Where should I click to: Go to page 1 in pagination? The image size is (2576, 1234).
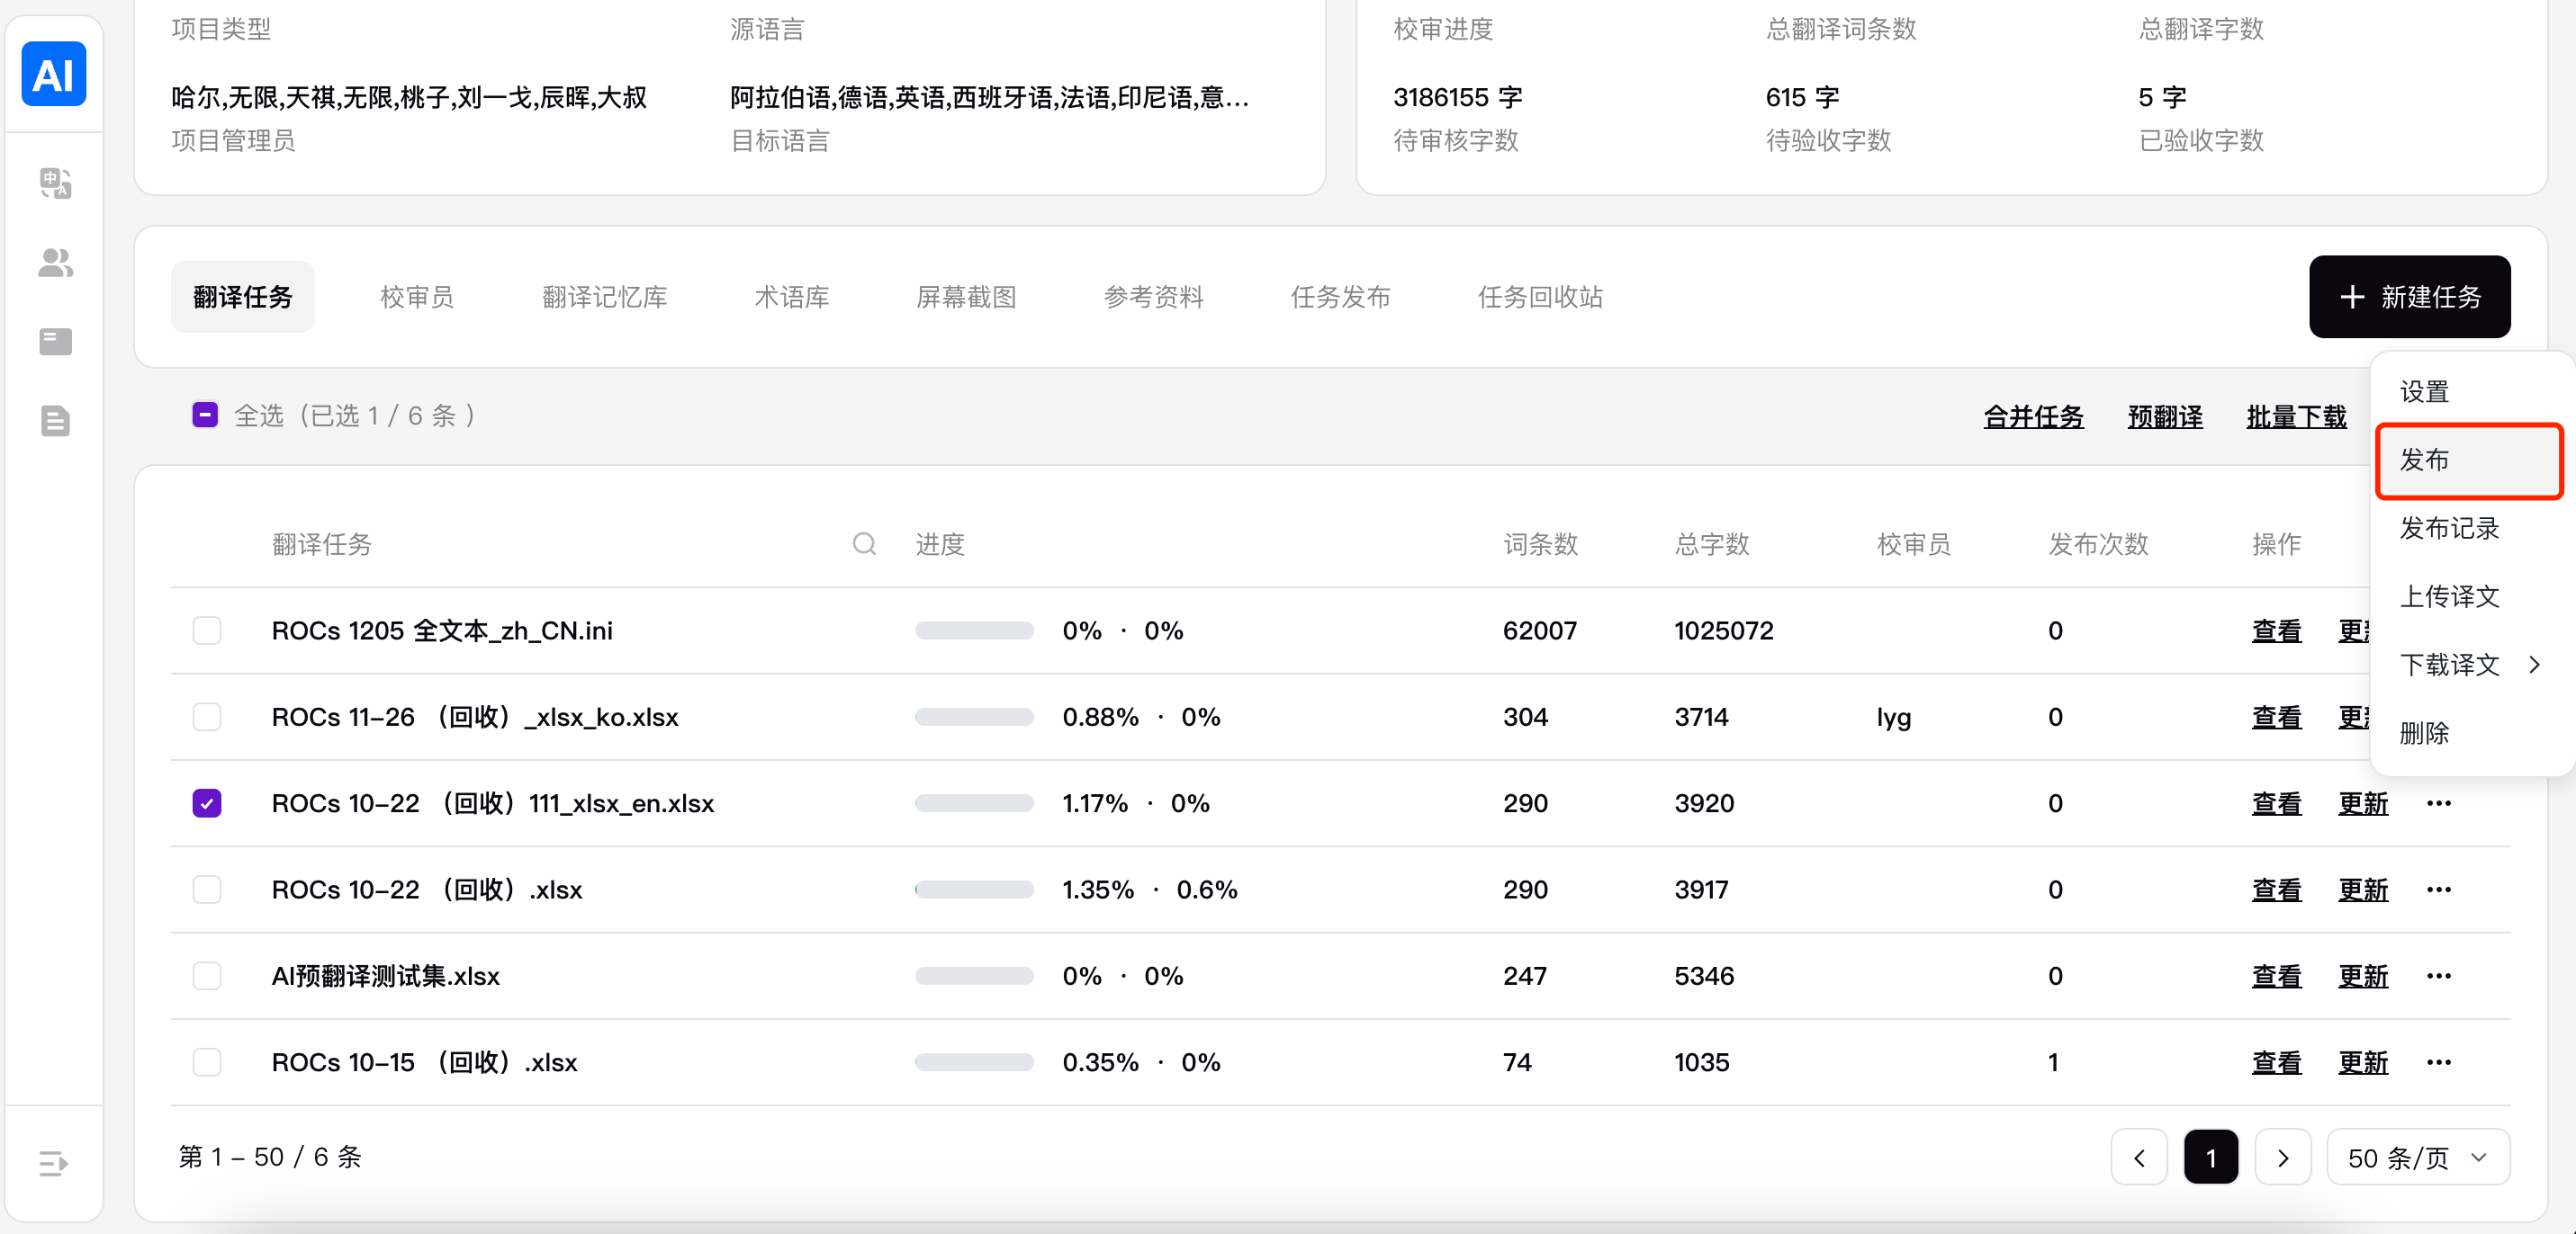click(2210, 1157)
